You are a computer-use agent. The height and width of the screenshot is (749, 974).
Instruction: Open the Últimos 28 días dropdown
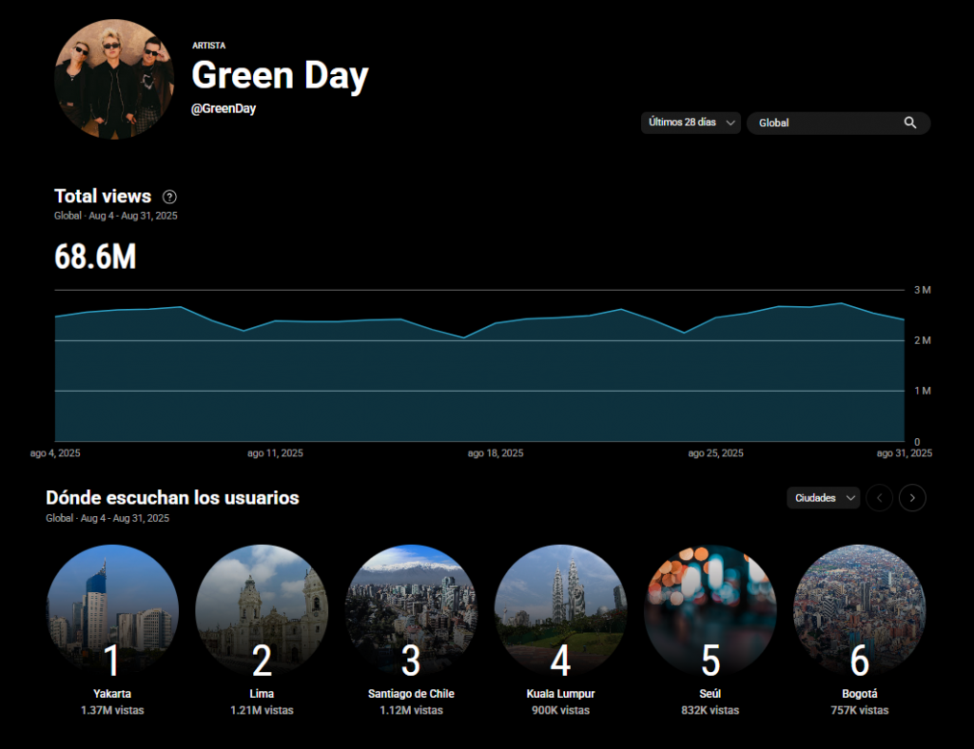691,123
